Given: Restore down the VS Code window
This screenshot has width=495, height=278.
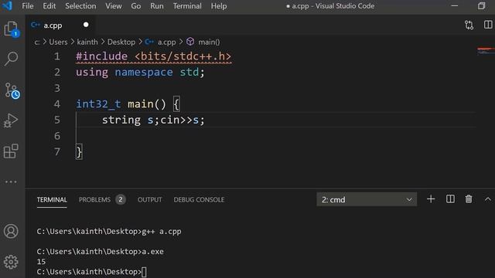Looking at the screenshot, I should (x=481, y=6).
